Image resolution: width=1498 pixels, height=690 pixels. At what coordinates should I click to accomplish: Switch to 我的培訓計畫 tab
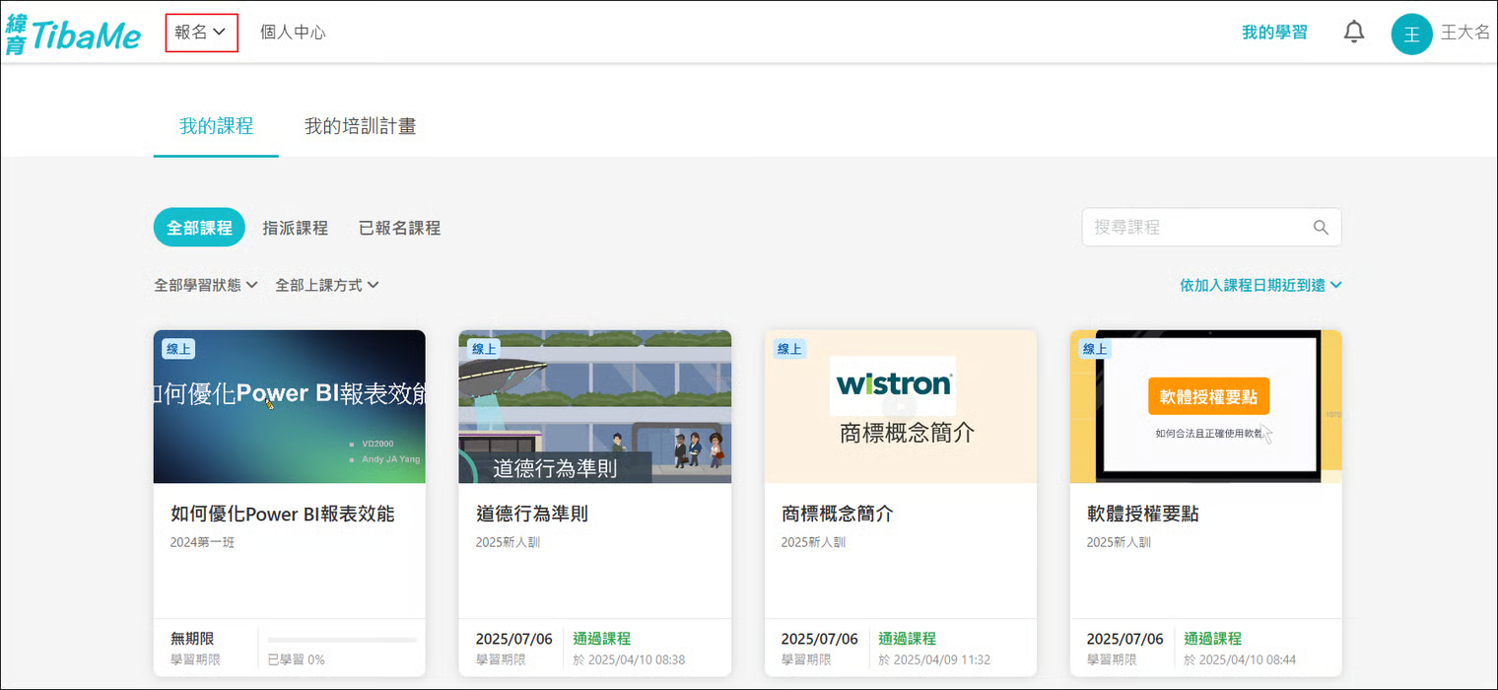(x=360, y=126)
